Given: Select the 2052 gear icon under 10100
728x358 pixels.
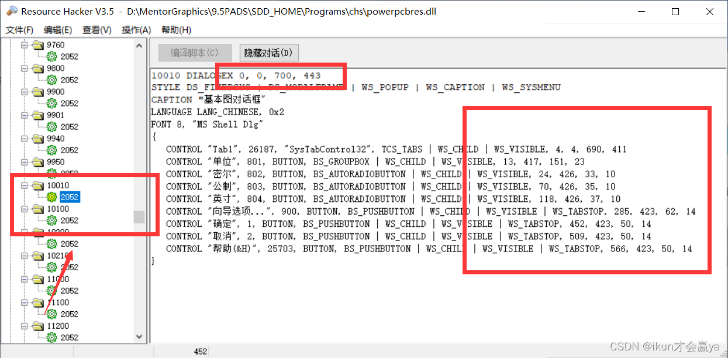Looking at the screenshot, I should point(53,220).
